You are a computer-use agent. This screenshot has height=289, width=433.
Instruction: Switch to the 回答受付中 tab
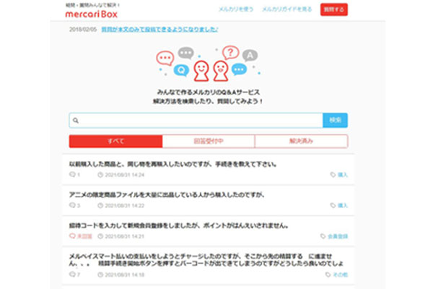tap(209, 141)
